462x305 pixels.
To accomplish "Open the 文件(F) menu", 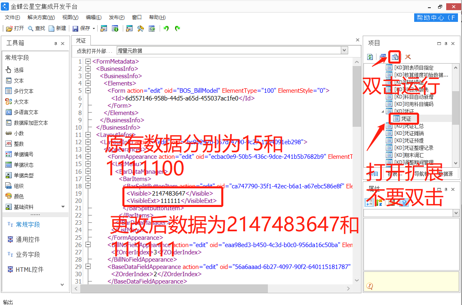I will click(x=13, y=17).
